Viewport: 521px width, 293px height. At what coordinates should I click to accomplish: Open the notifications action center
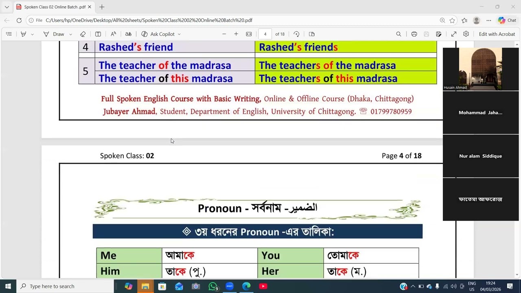pyautogui.click(x=510, y=286)
